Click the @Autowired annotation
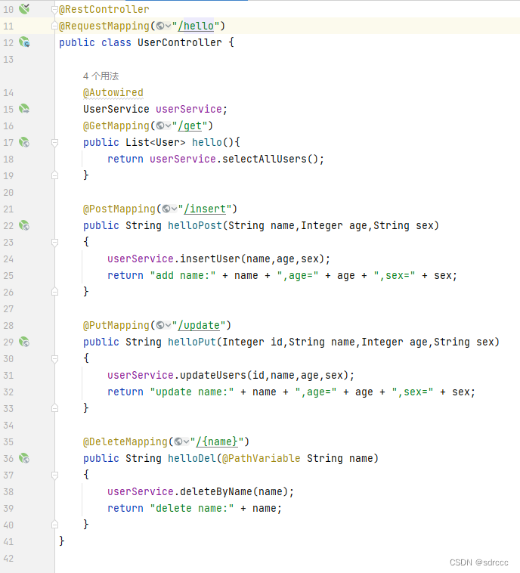This screenshot has height=573, width=520. pos(113,92)
